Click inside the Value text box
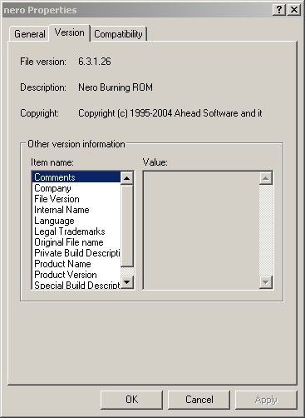The image size is (305, 418). tap(201, 230)
